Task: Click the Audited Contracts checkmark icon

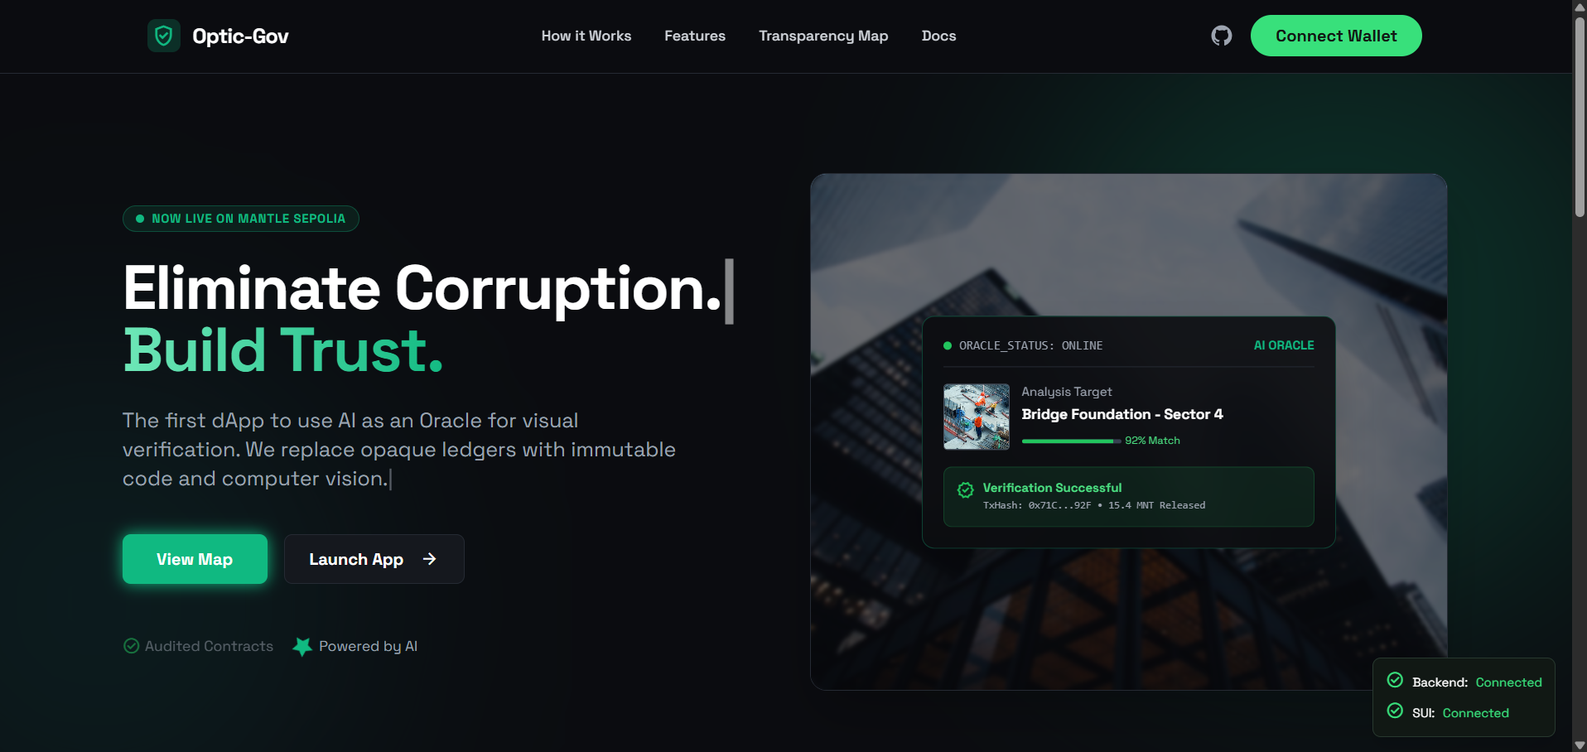Action: pyautogui.click(x=131, y=646)
